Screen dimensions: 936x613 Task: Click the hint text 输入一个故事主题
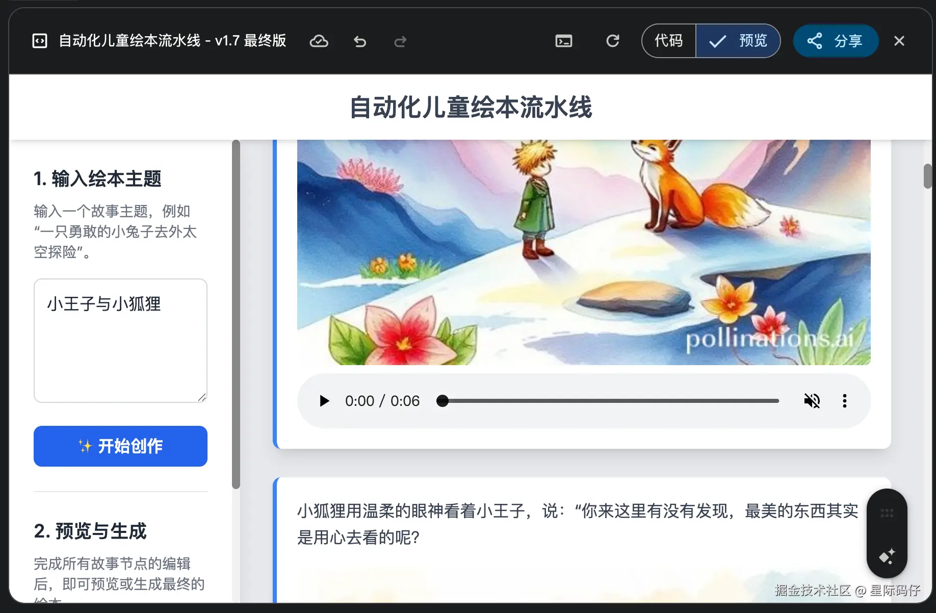click(x=115, y=232)
